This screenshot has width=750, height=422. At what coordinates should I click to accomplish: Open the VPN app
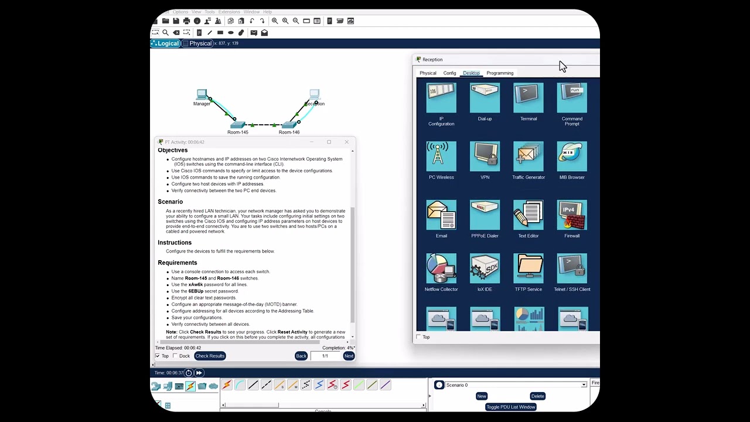tap(485, 161)
